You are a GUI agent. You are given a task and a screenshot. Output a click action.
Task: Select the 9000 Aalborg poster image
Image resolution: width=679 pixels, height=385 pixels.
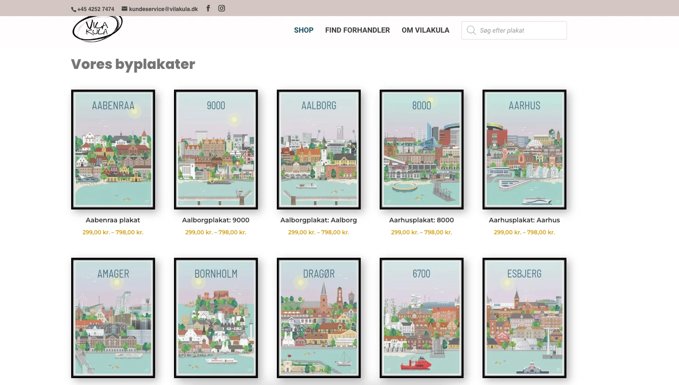tap(216, 149)
